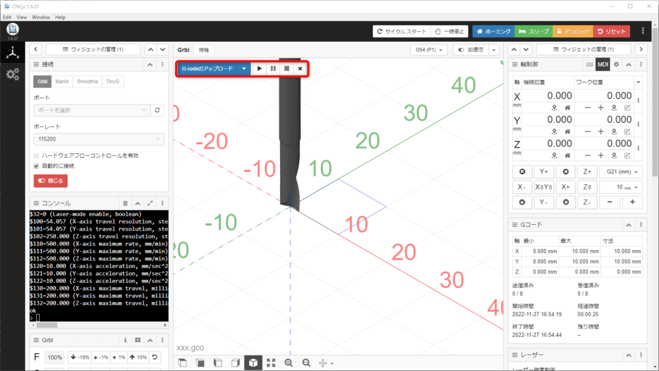Viewport: 659px width, 371px height.
Task: Click red 閉じる close connection button
Action: 50,181
